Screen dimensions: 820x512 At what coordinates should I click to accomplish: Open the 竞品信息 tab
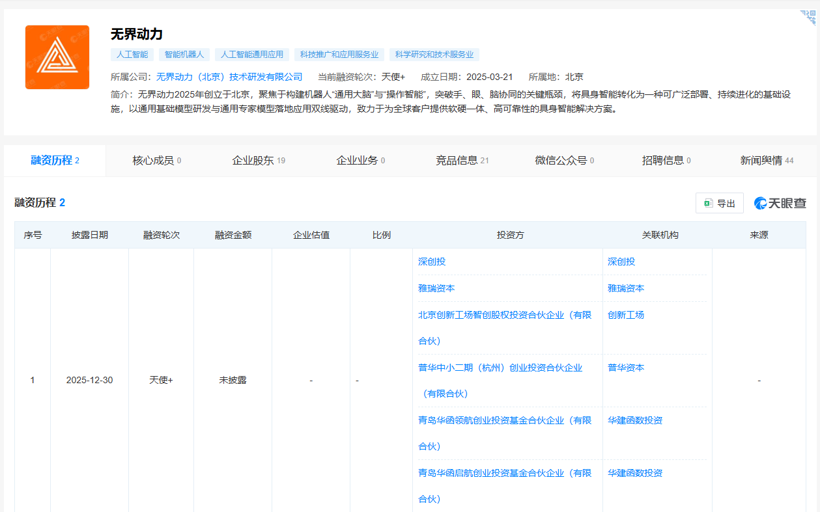click(x=462, y=161)
